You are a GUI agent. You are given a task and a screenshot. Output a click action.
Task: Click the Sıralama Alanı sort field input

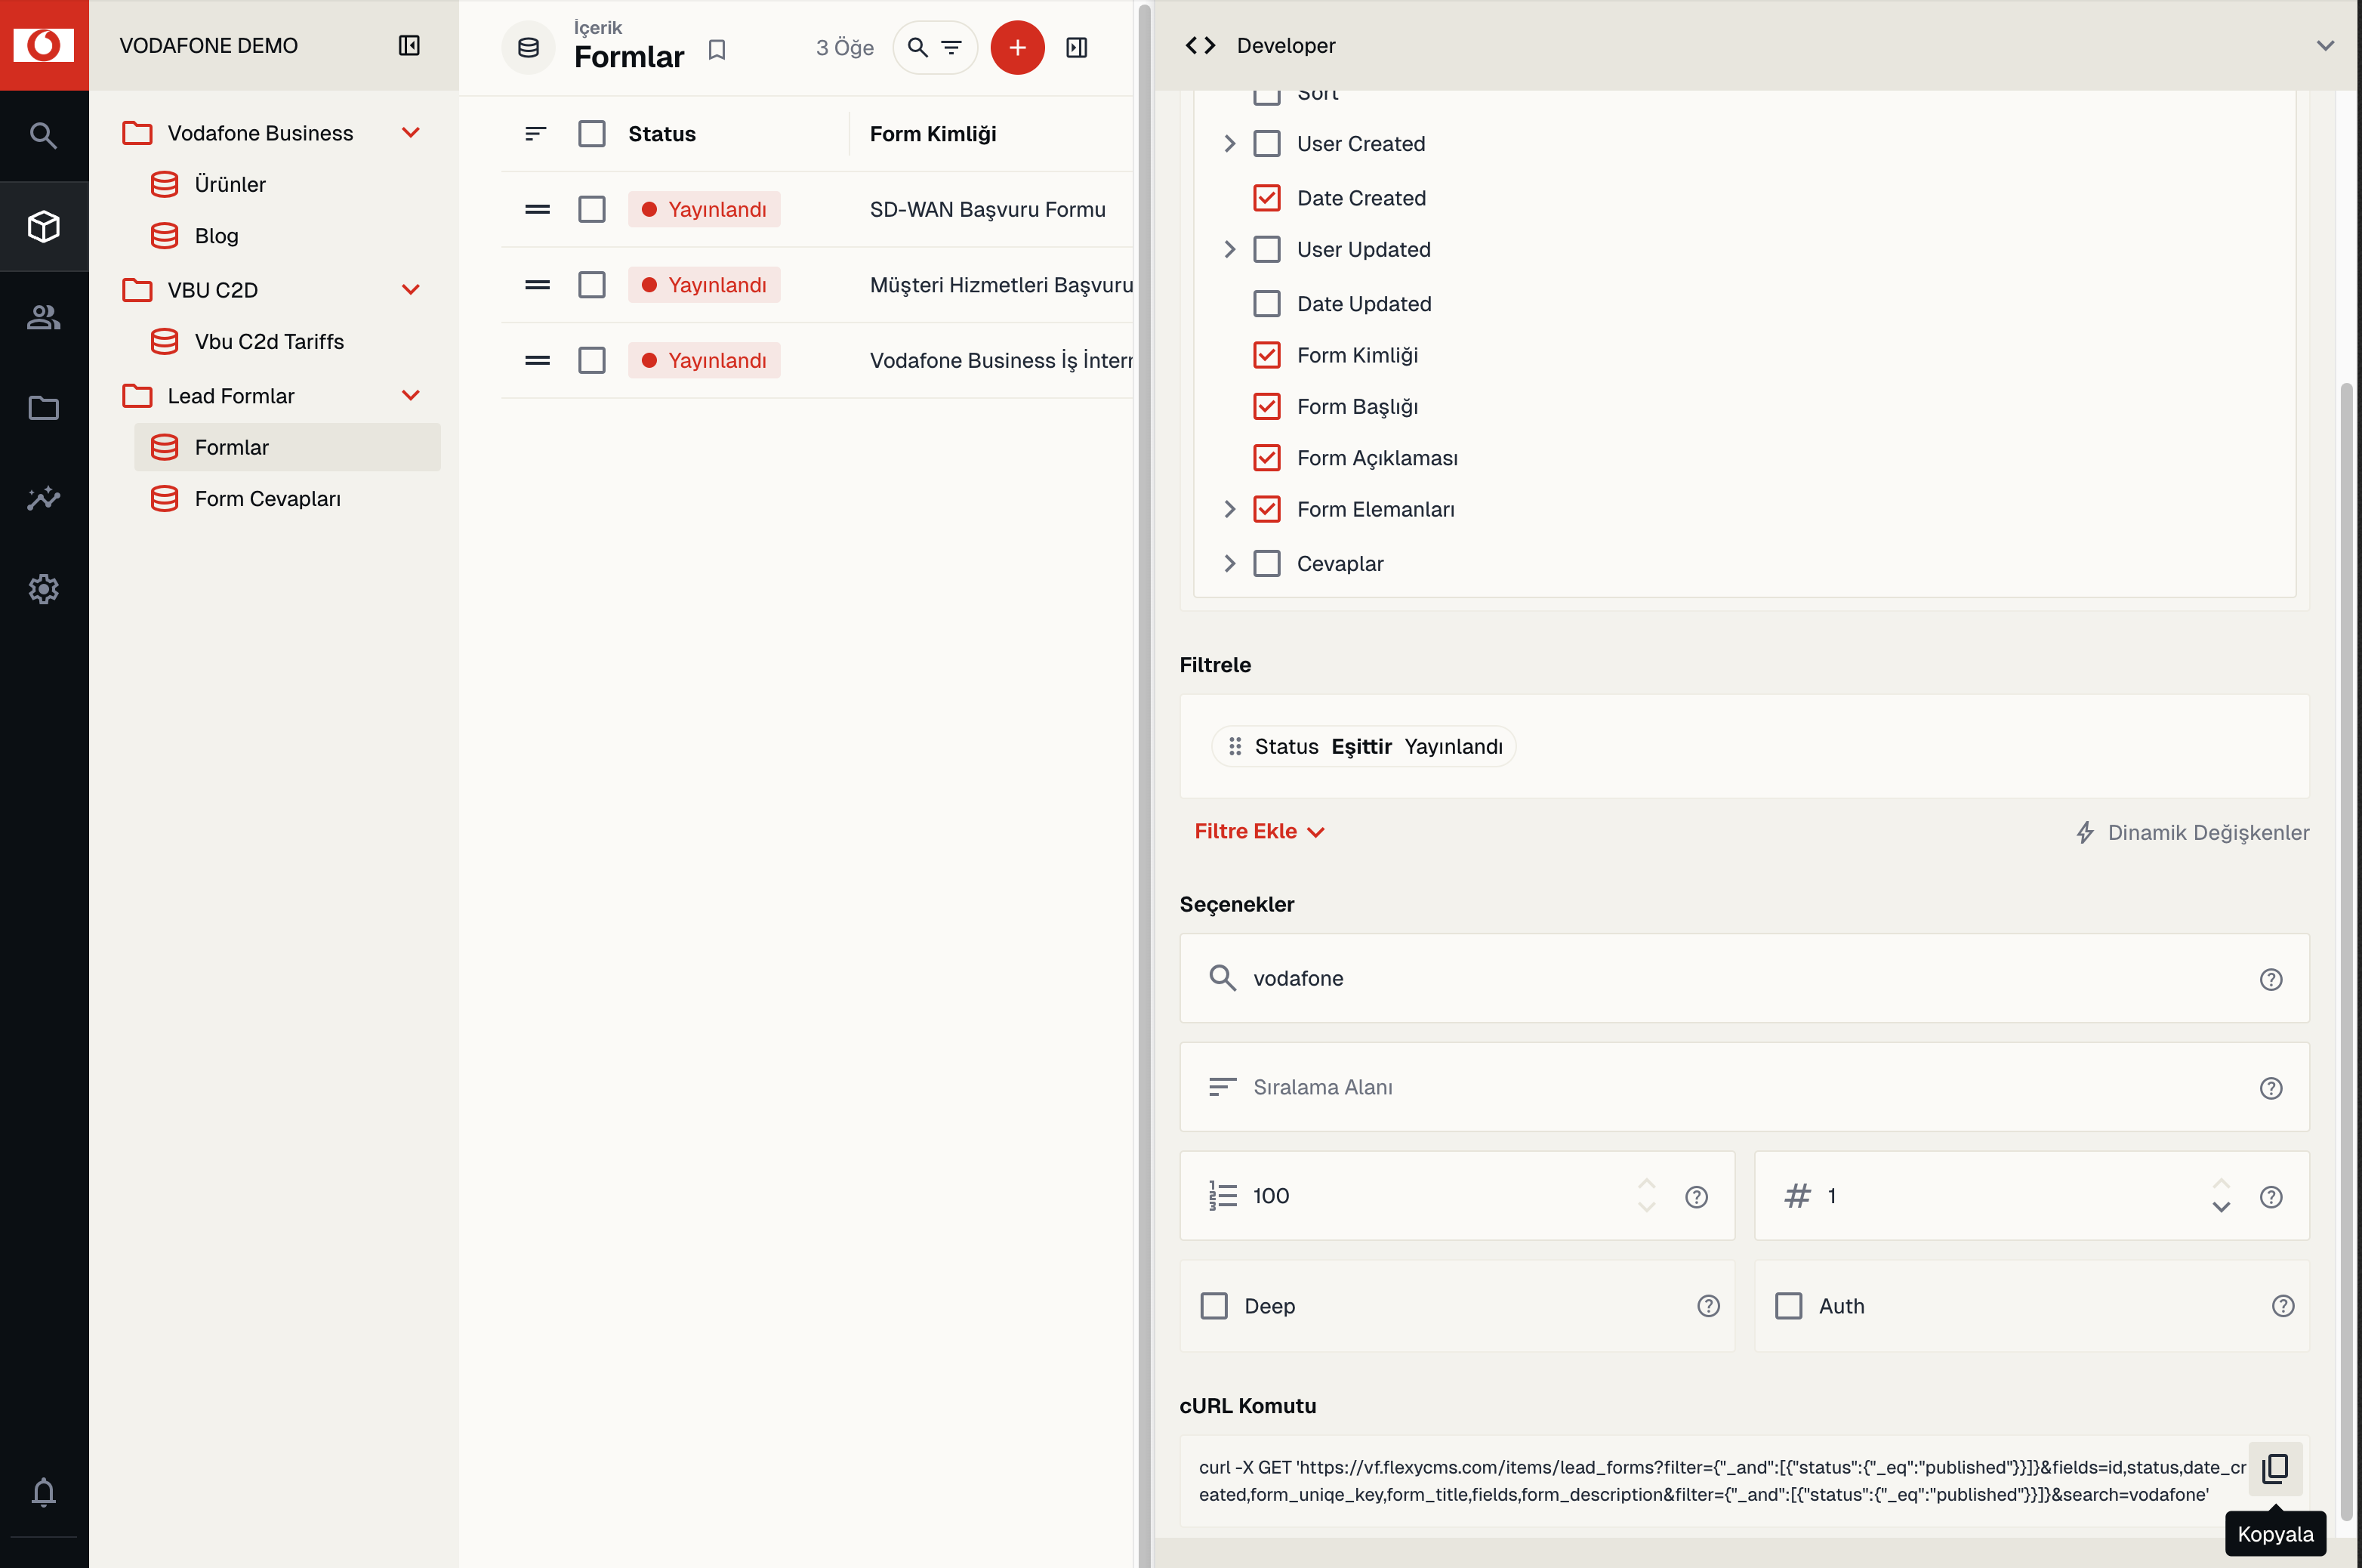click(x=1744, y=1087)
